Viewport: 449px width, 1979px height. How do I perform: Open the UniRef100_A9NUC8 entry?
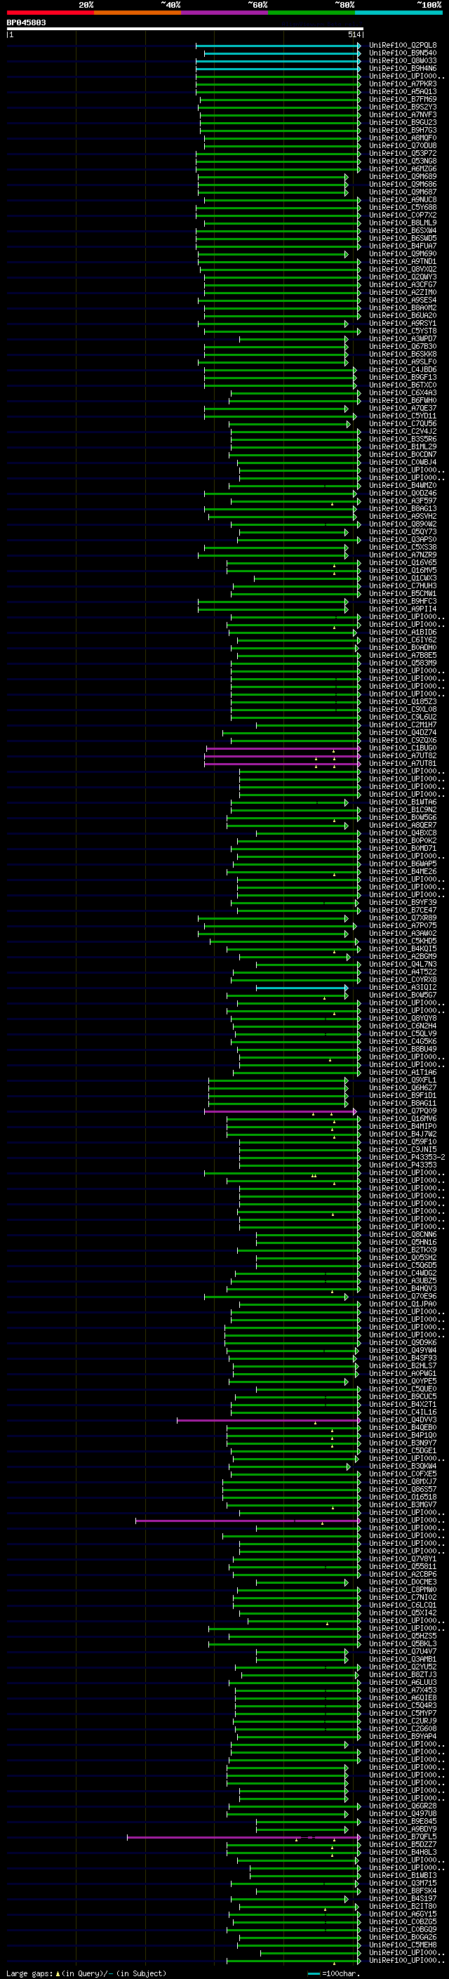(403, 200)
